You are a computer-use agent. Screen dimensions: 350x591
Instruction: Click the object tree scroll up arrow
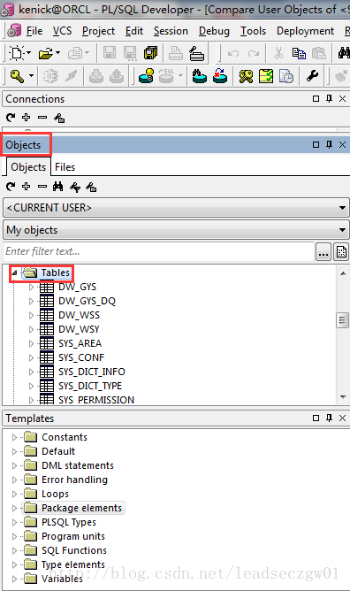coord(343,272)
